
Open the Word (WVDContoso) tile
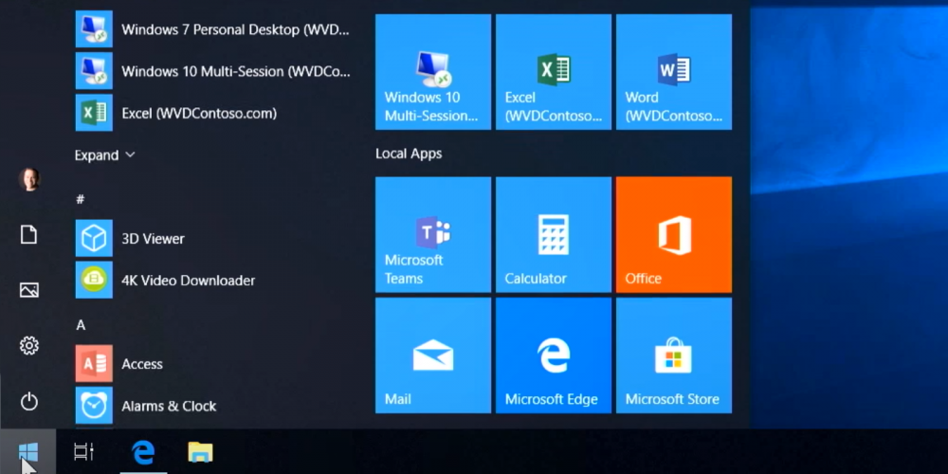(673, 72)
